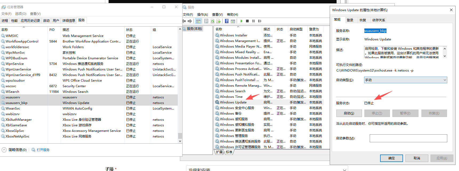The image size is (459, 171).
Task: Click the 启动参数(M) input field
Action: tap(408, 138)
